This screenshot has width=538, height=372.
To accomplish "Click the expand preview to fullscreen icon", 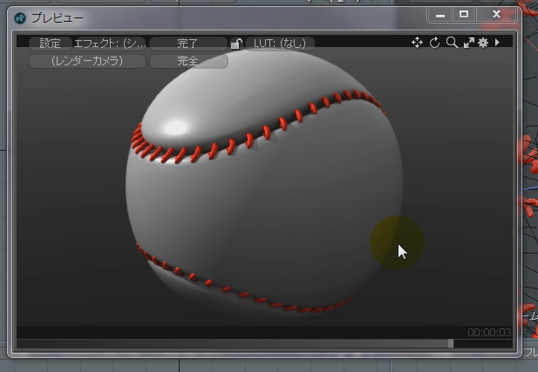I will pos(468,43).
